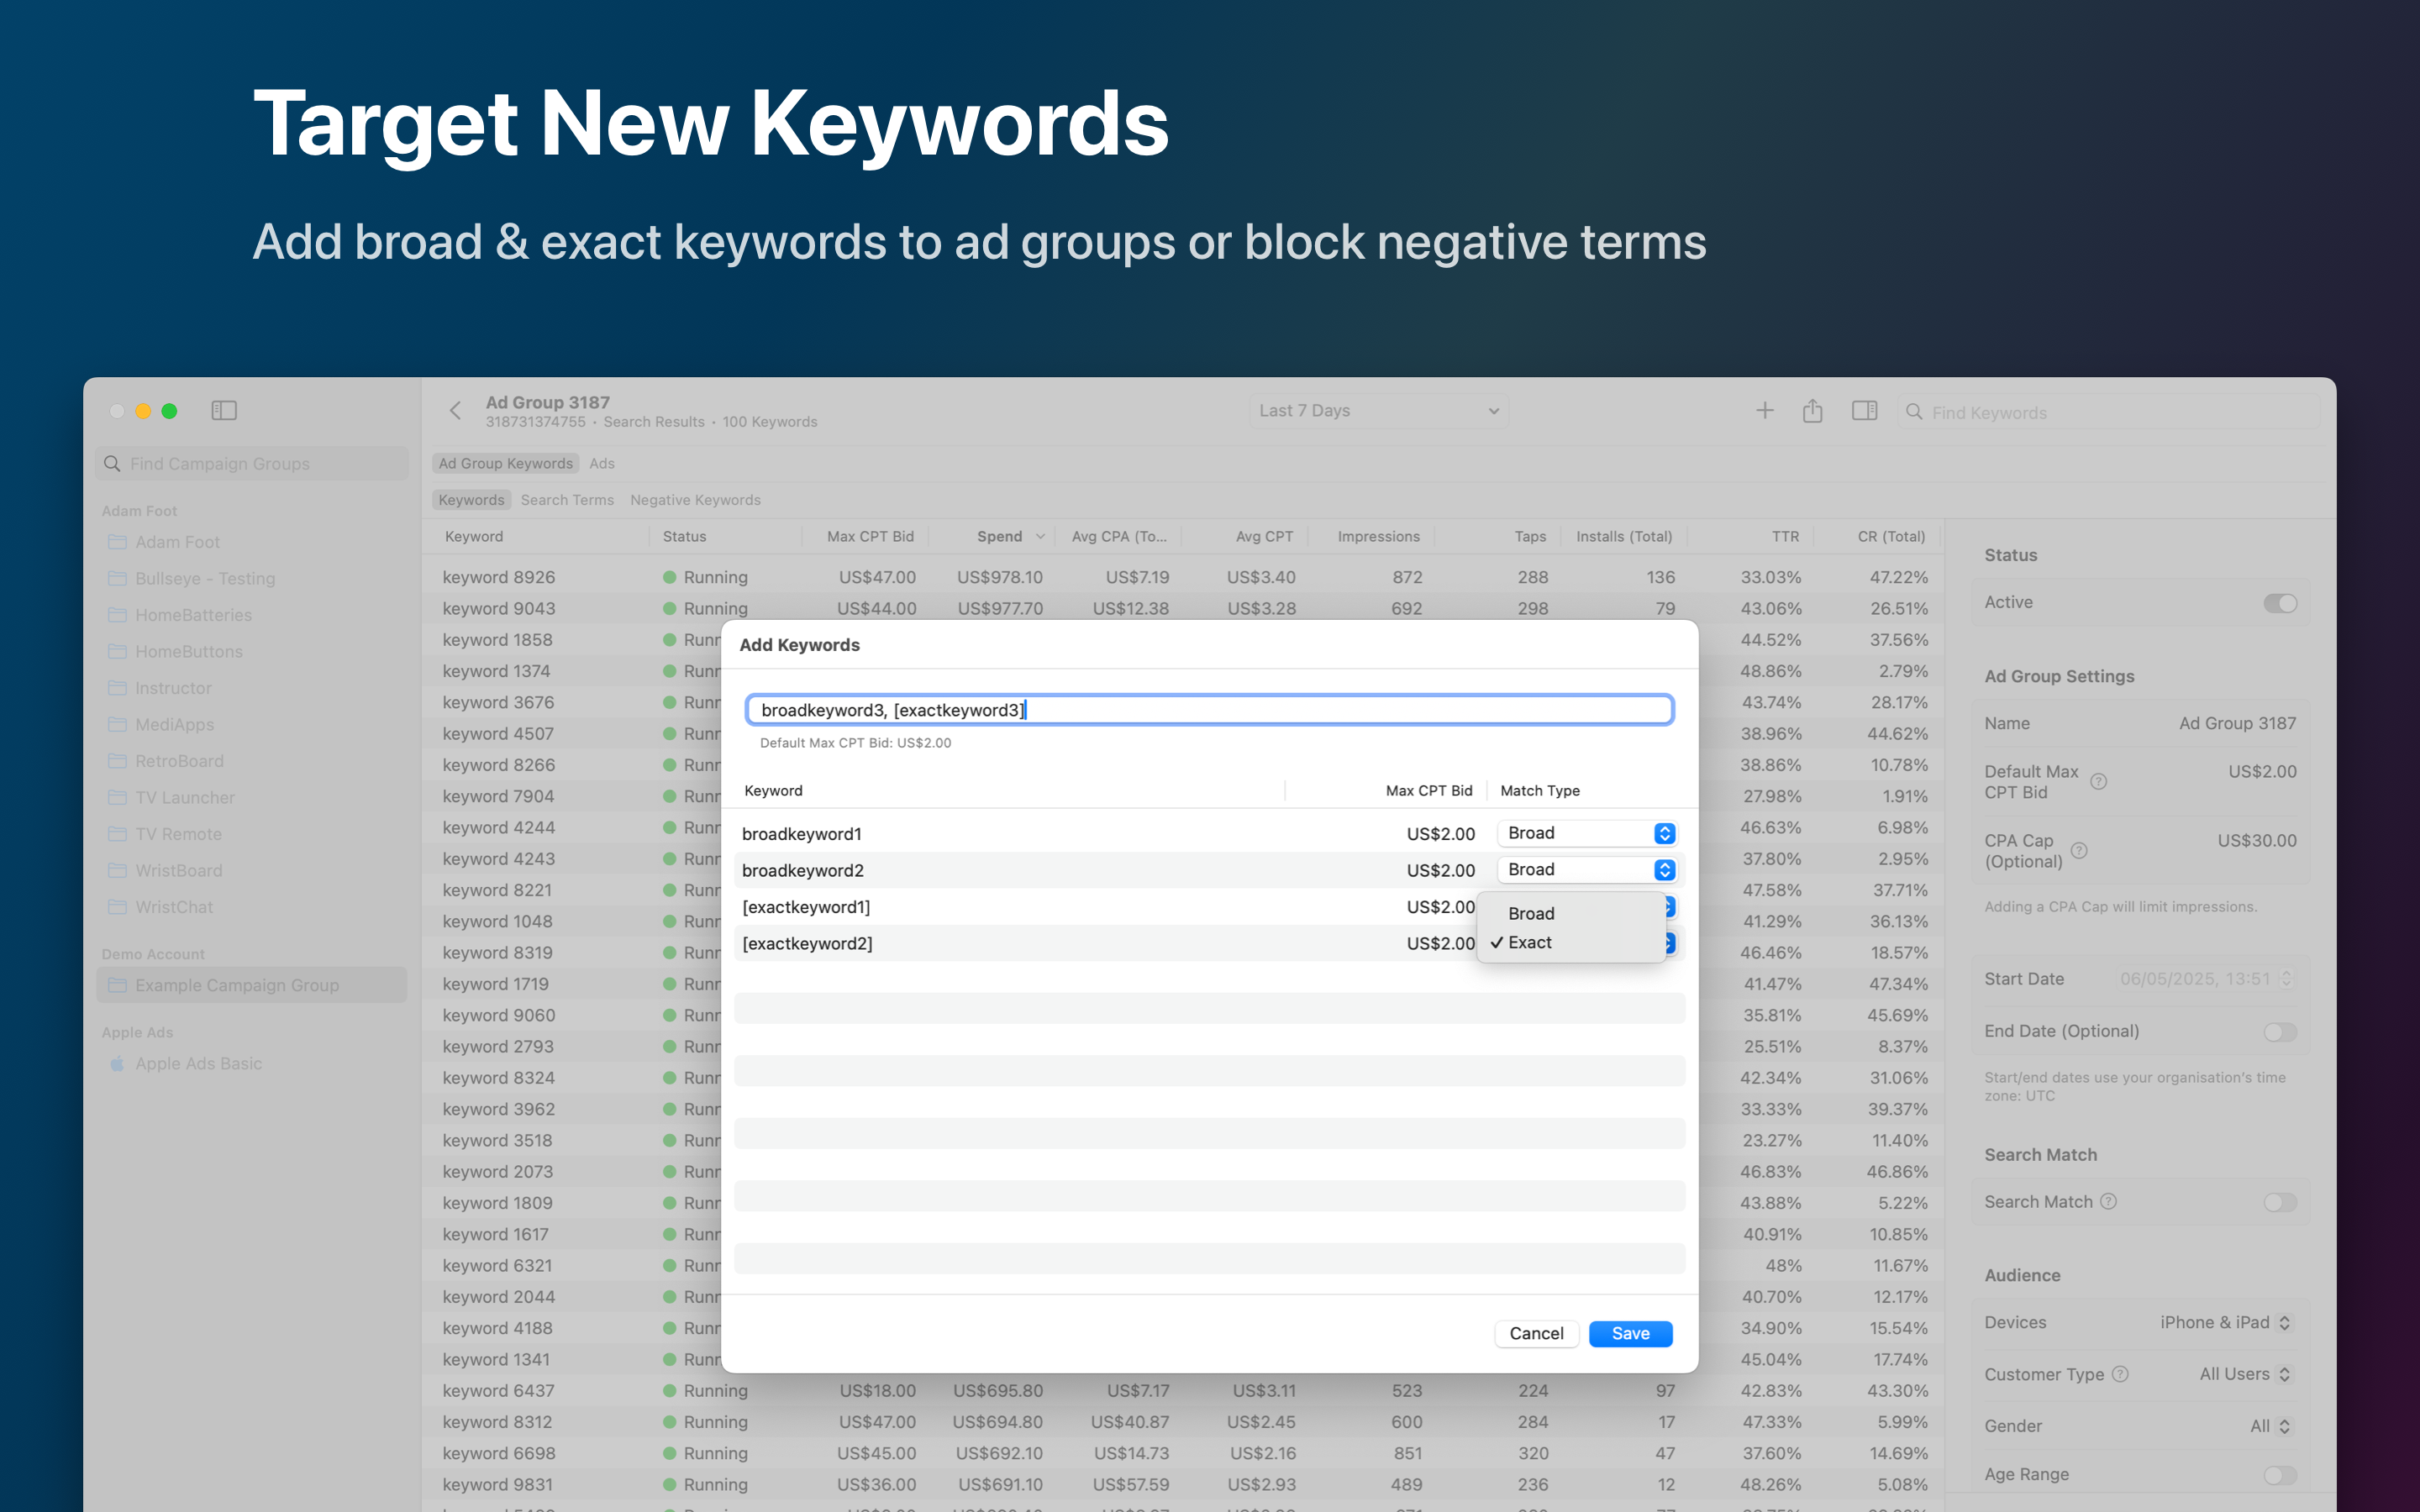Select the keyword 6437 row
Screen dimensions: 2420x1512
click(1184, 1390)
